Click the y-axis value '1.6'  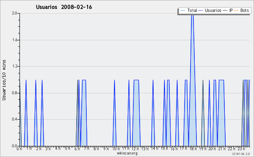click(x=14, y=40)
